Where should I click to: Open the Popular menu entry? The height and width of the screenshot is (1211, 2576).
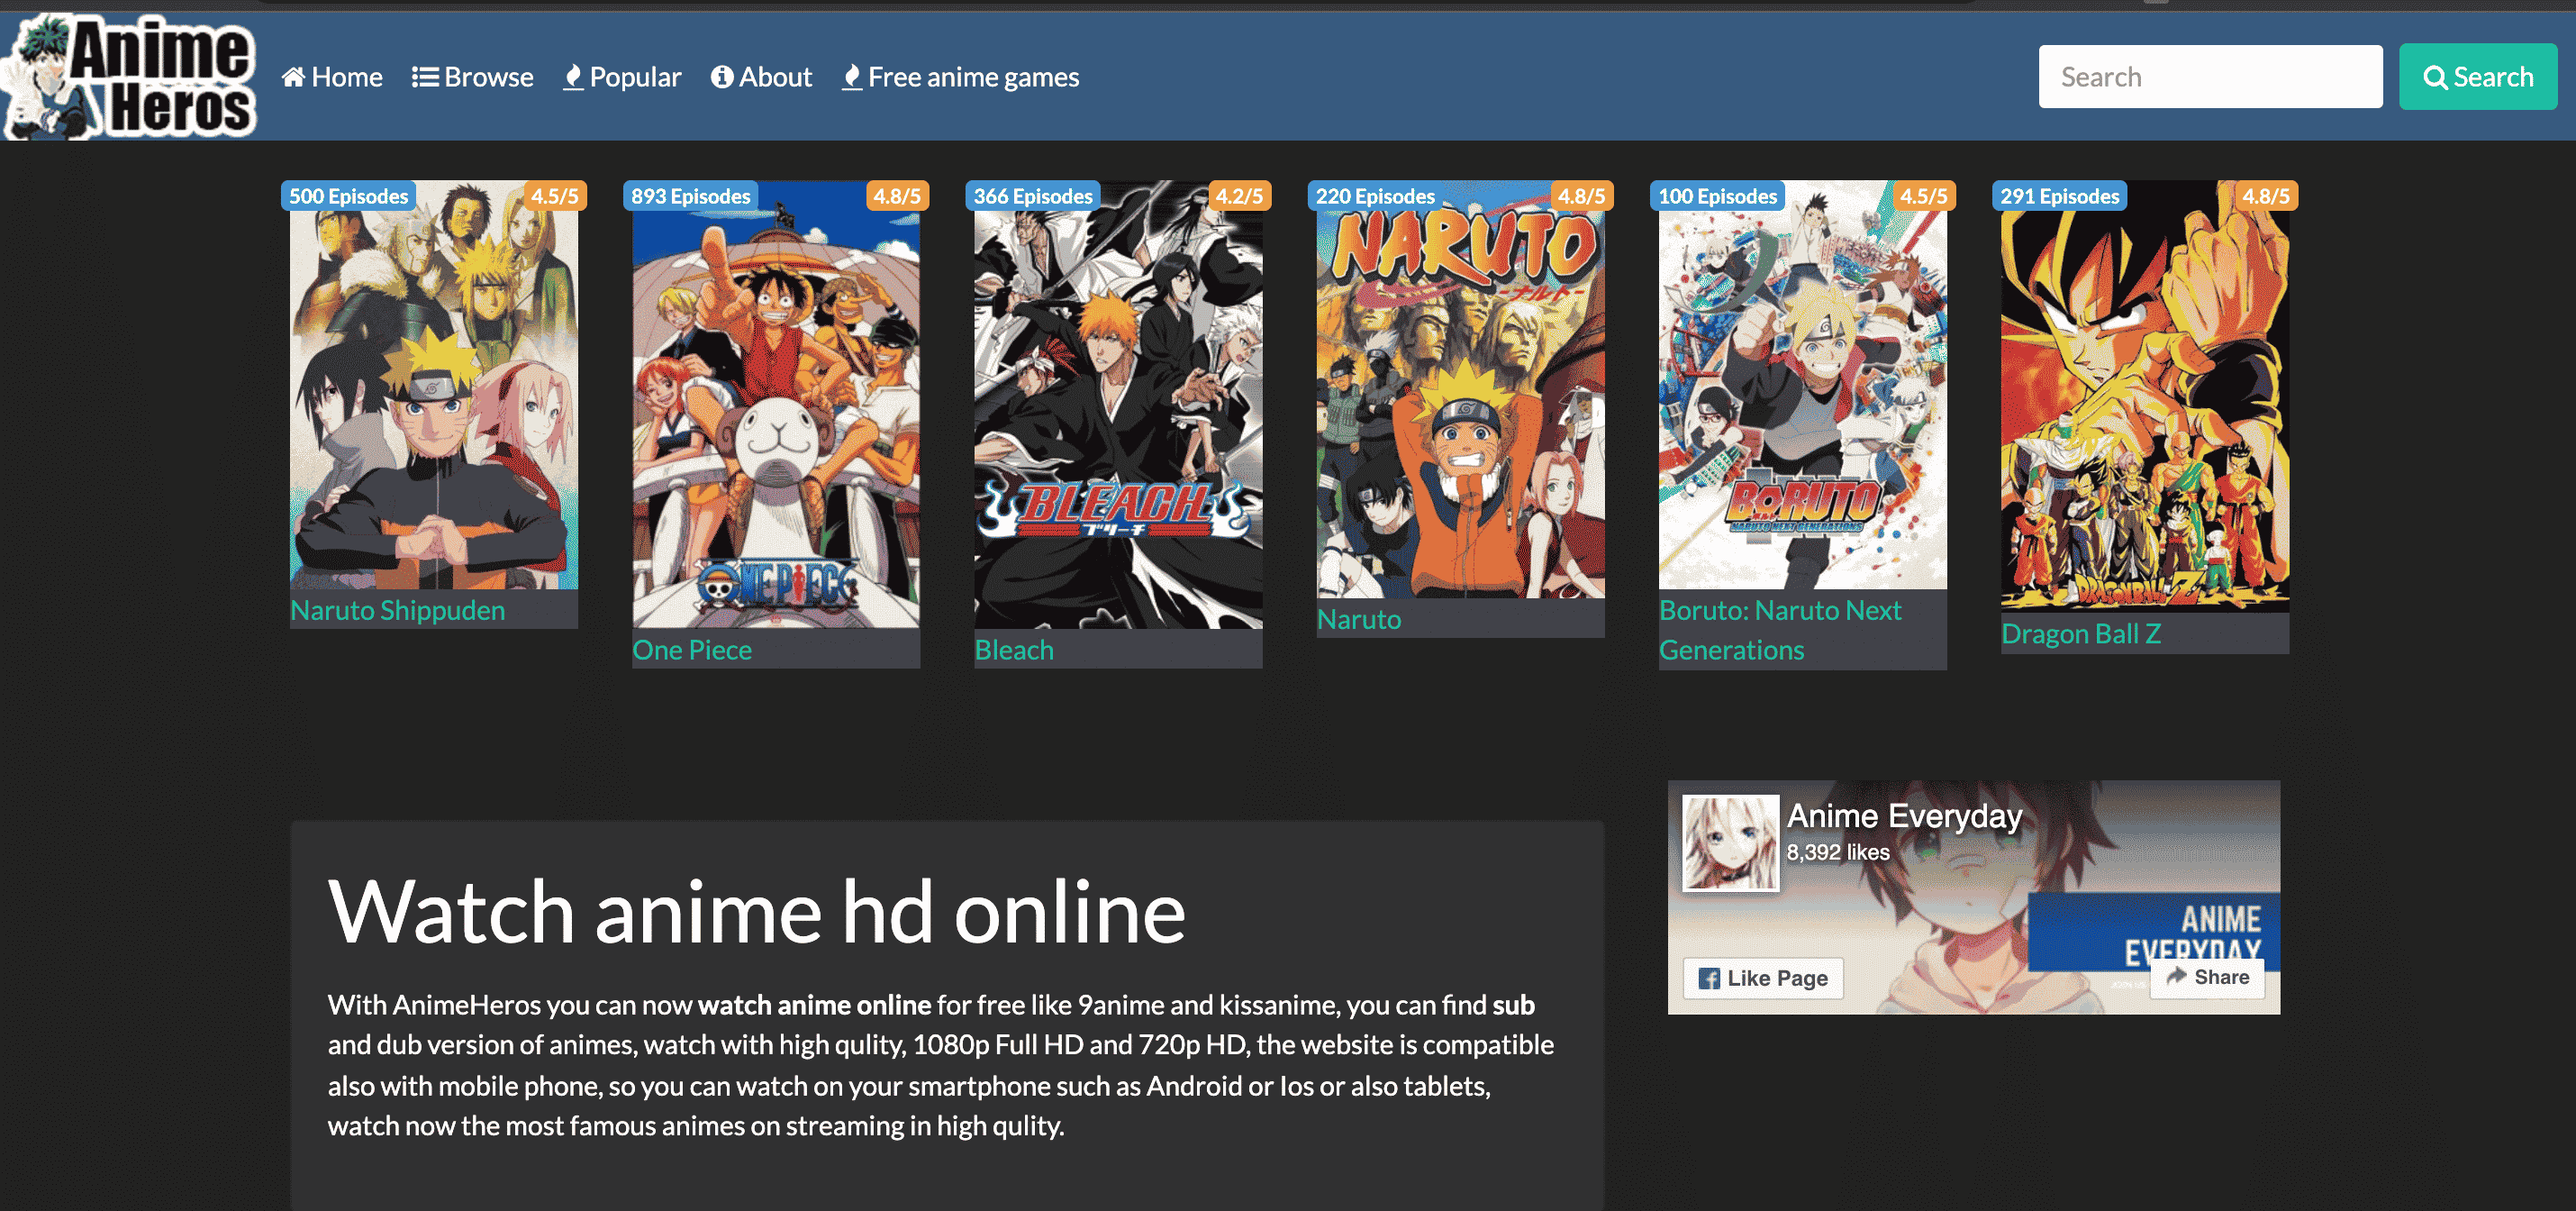tap(635, 77)
